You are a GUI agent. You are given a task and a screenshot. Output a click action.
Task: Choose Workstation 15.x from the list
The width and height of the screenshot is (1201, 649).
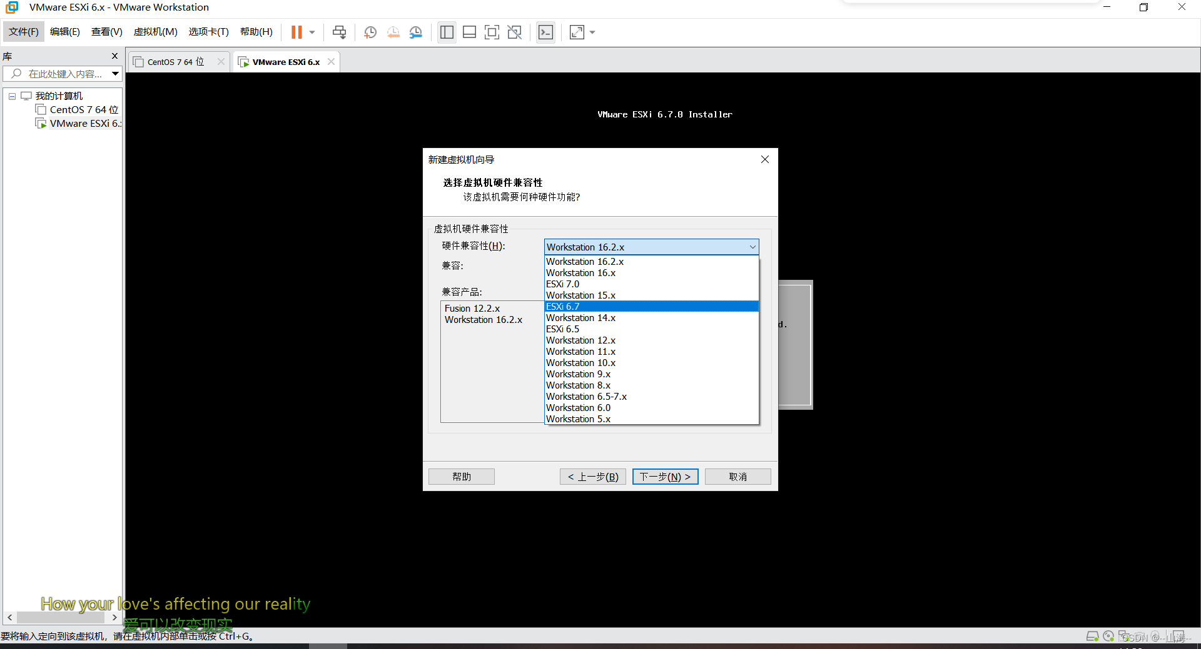651,295
